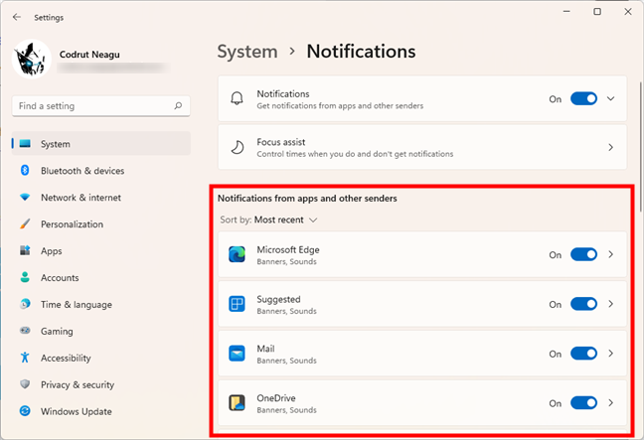Screen dimensions: 644x440
Task: Click the Accessibility figure icon
Action: coord(25,358)
